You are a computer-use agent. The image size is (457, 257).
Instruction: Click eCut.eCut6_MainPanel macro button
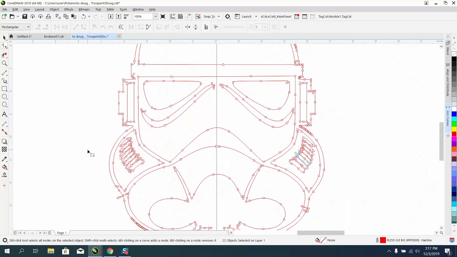(276, 16)
